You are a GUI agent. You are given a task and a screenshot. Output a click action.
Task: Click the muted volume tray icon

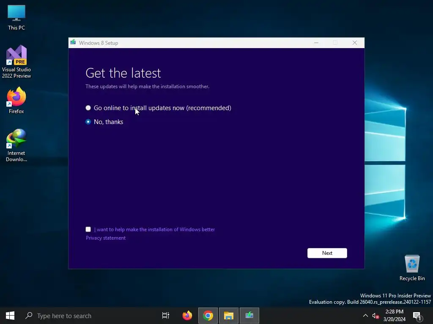point(375,316)
